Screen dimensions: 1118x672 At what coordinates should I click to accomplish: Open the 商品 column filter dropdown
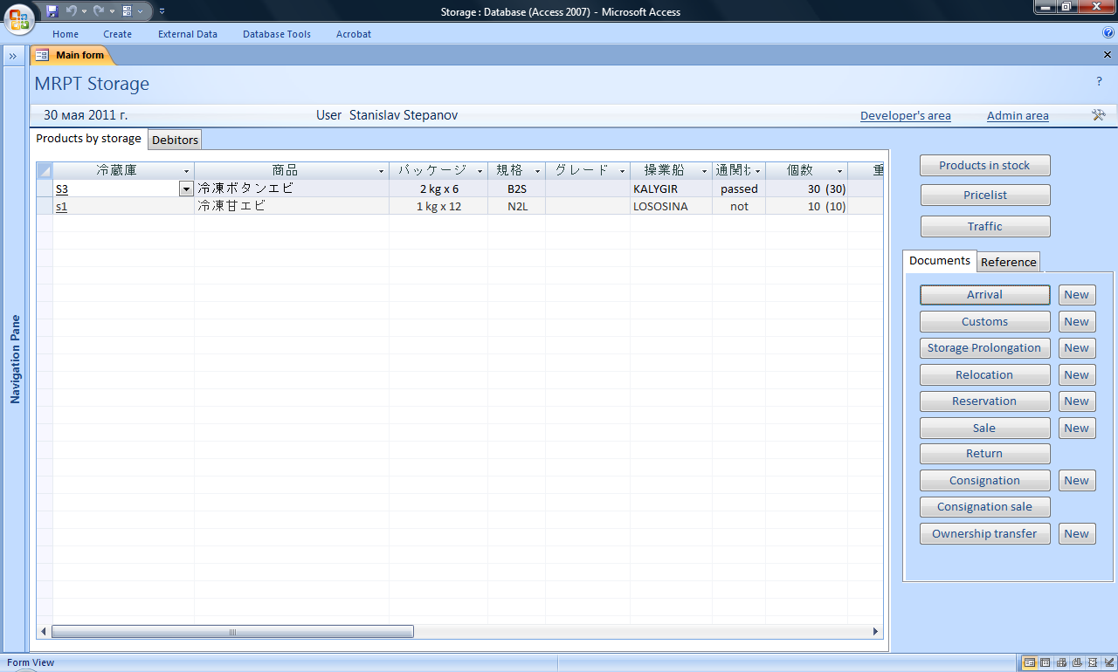pos(381,171)
